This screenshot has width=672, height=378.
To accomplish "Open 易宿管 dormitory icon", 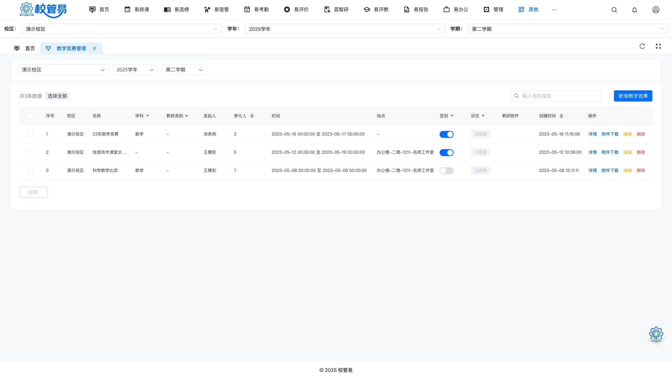I will coord(207,10).
